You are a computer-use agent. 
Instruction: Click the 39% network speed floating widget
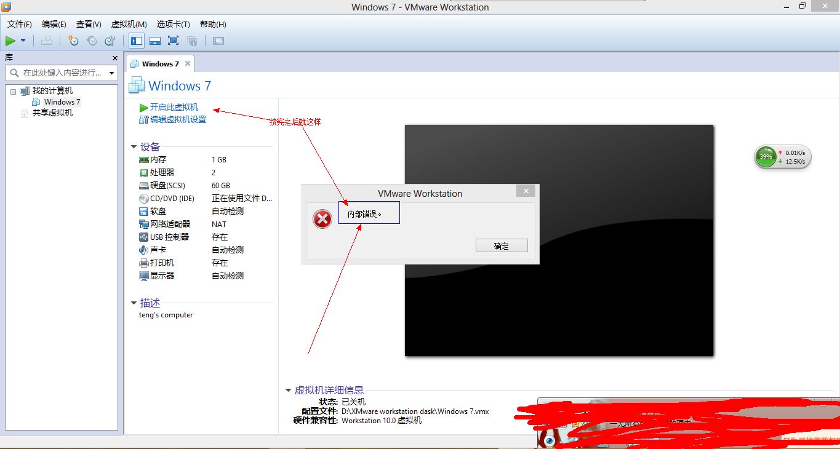point(783,157)
